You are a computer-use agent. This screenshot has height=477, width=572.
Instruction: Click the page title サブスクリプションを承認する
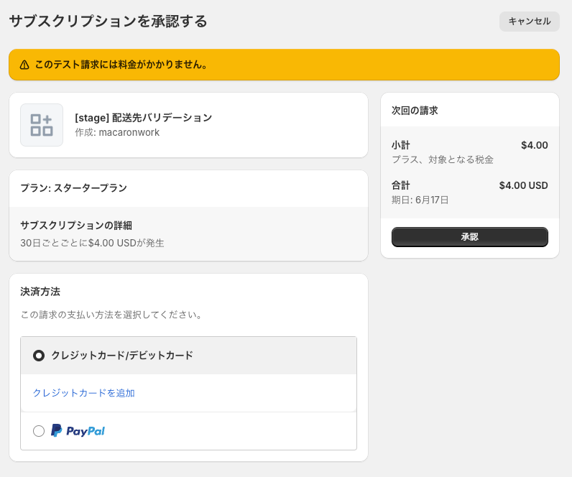(108, 21)
